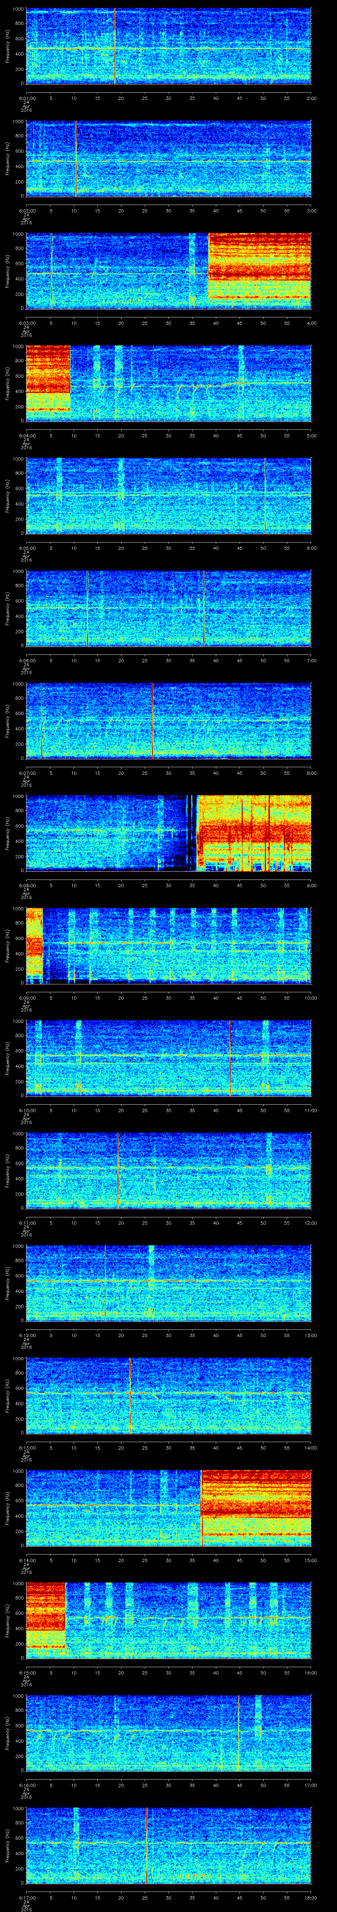
Task: Select the red spike in the 6:01:00 spectrogram
Action: (115, 46)
